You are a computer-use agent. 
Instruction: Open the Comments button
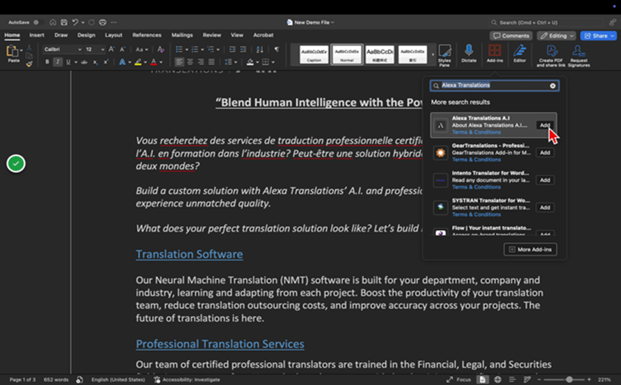point(511,35)
